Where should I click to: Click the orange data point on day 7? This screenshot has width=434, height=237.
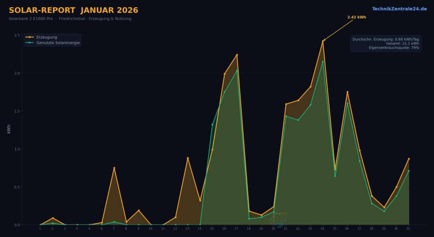click(x=114, y=168)
